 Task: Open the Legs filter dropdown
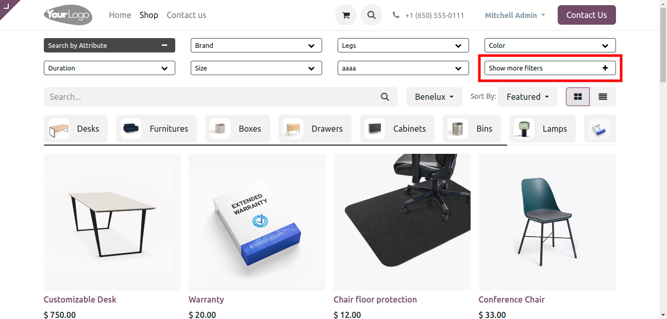[x=403, y=45]
